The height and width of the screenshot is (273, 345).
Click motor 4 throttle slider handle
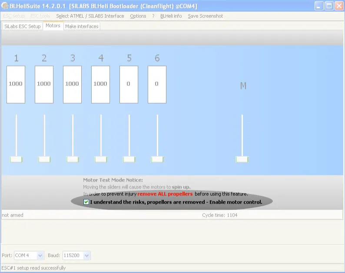click(101, 159)
